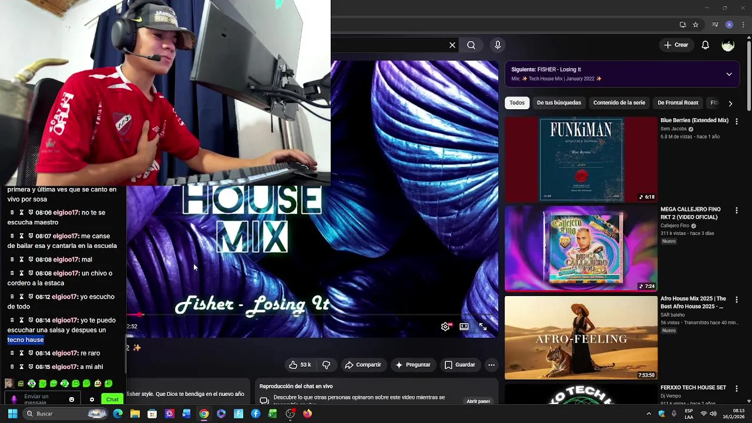Open Word from taskbar
Viewport: 752px width, 423px height.
point(186,414)
